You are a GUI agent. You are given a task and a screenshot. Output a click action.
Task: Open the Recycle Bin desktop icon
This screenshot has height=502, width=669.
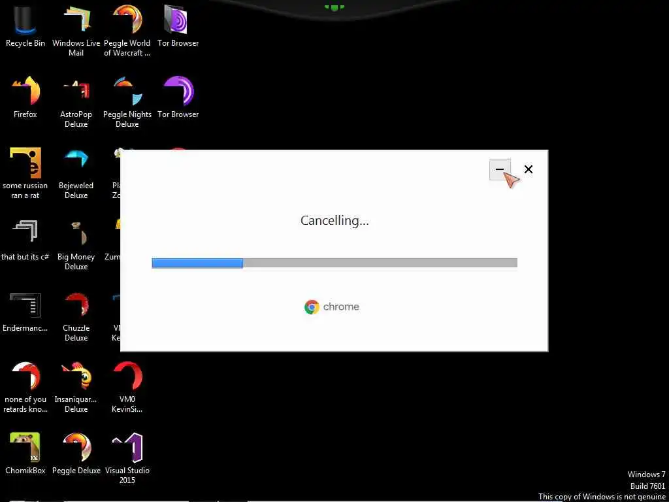tap(25, 25)
